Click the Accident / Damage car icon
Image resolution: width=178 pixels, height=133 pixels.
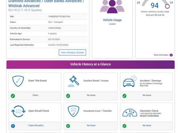click(129, 81)
